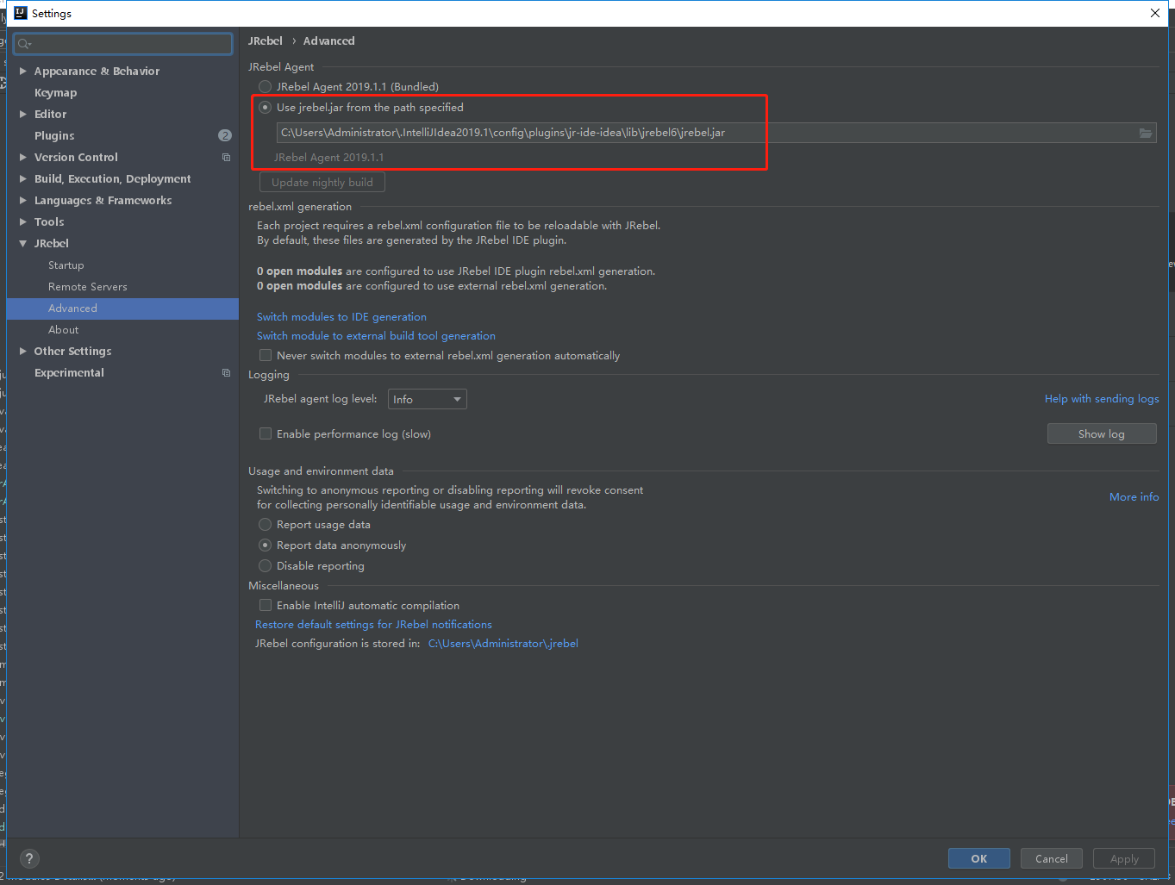This screenshot has width=1175, height=885.
Task: Close the Settings dialog
Action: coord(1155,13)
